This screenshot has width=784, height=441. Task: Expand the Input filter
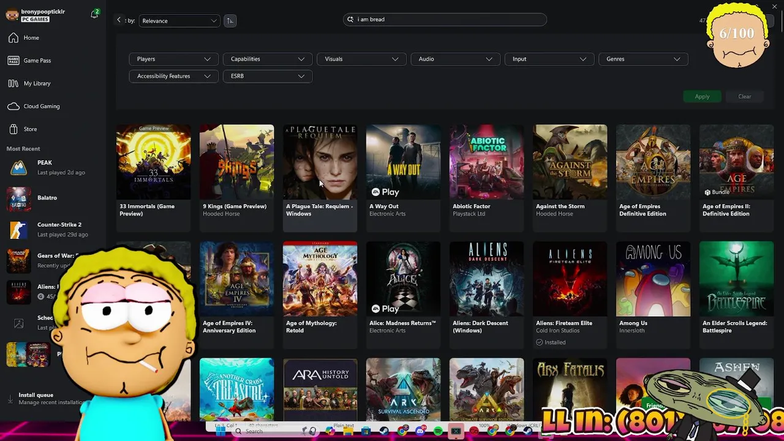click(x=549, y=59)
